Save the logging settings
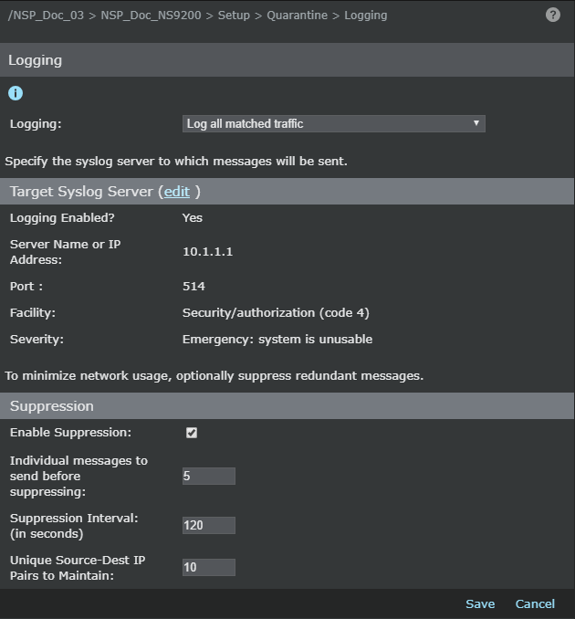575x619 pixels. click(x=480, y=603)
